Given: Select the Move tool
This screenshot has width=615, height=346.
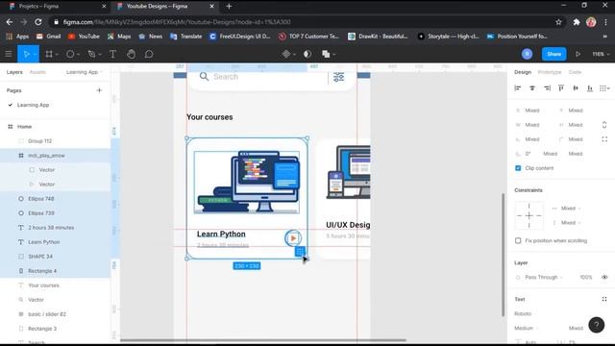Looking at the screenshot, I should [26, 54].
